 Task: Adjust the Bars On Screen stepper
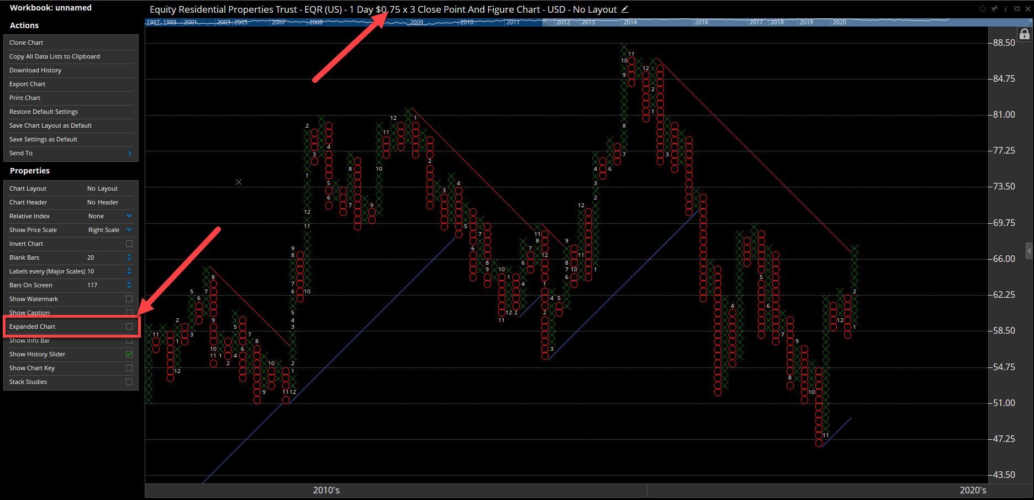(x=129, y=285)
